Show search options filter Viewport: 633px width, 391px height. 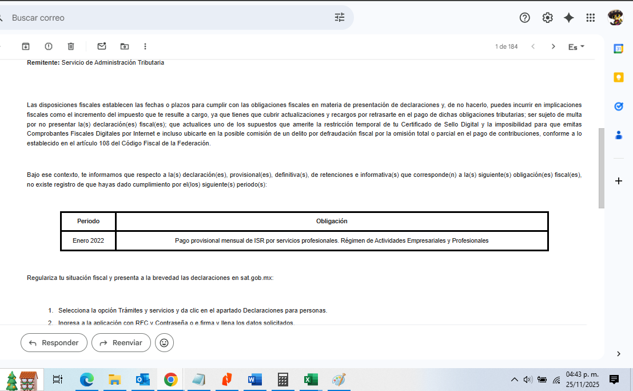(340, 18)
